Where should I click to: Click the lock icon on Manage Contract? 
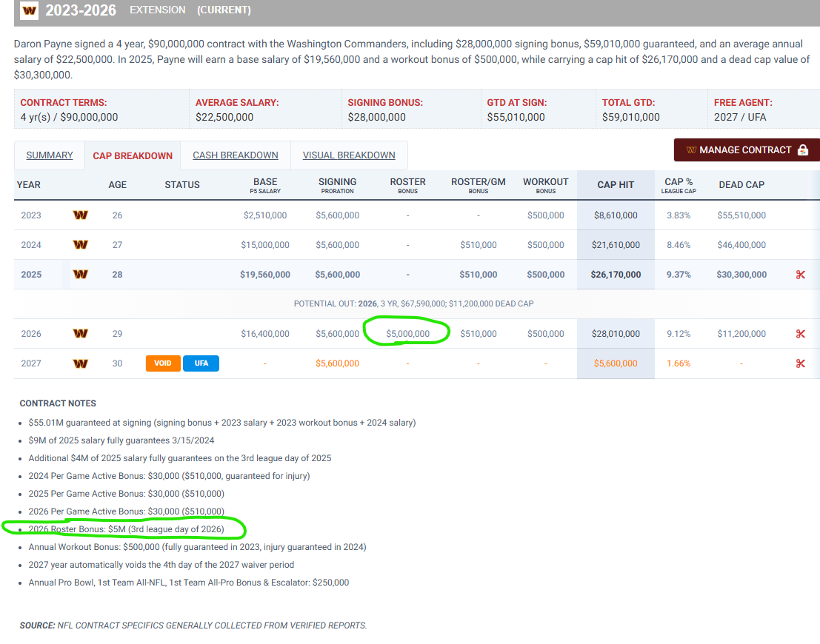[803, 150]
